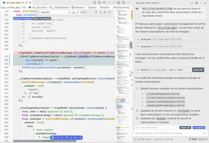Go to previous match arrow in find
The image size is (209, 143).
(x=96, y=12)
